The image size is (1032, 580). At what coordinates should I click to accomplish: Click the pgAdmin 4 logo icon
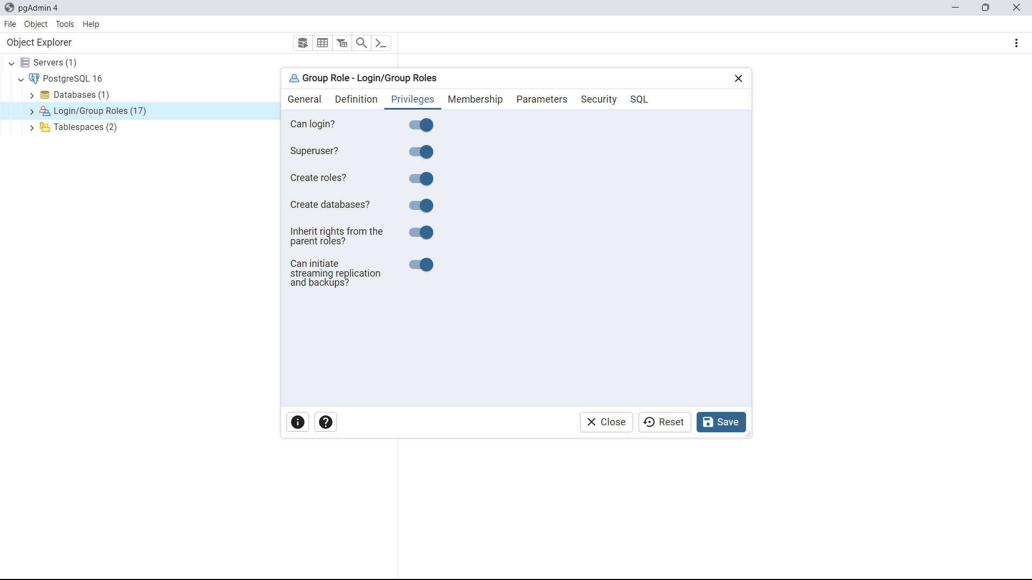click(9, 8)
